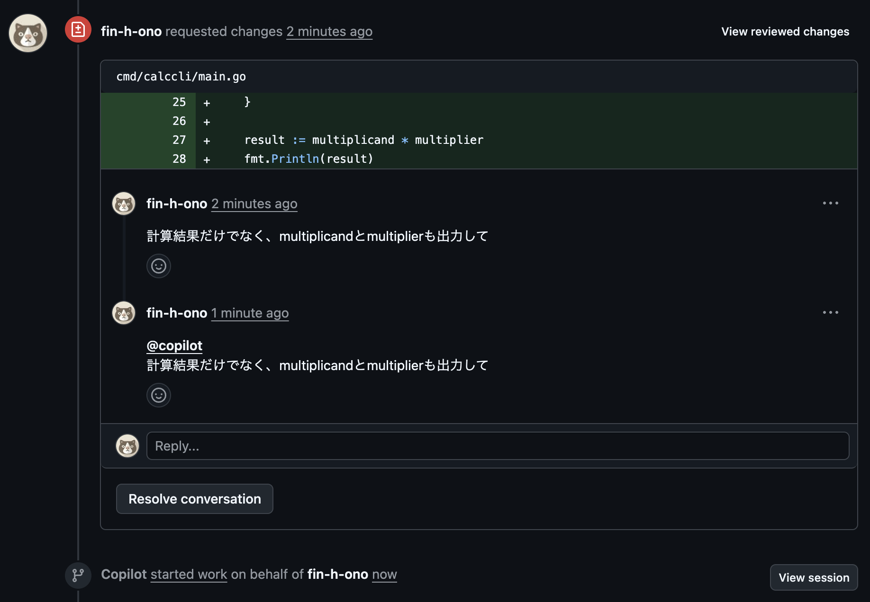The width and height of the screenshot is (870, 602).
Task: Open View session for Copilot
Action: click(814, 577)
